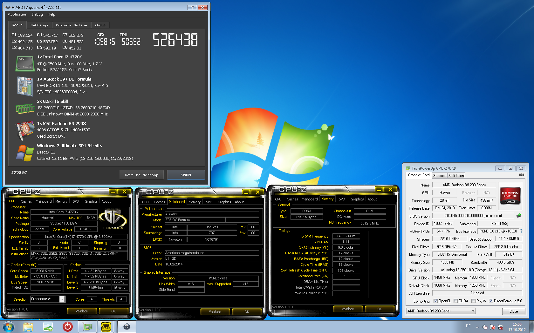The image size is (534, 333).
Task: Click the help question mark in HWBOT Aquamark title bar
Action: click(x=192, y=7)
